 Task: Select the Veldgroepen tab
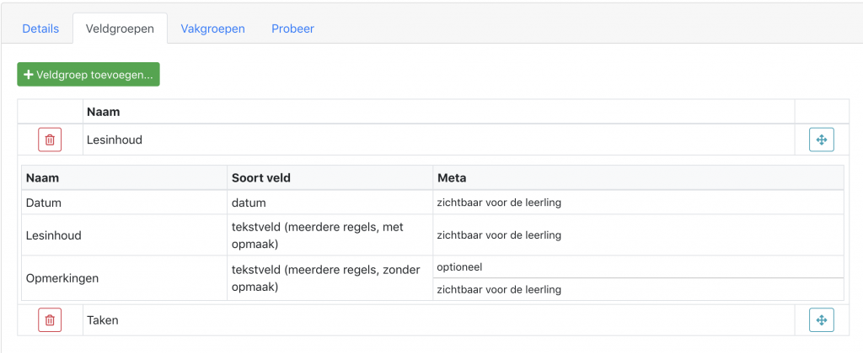[120, 29]
